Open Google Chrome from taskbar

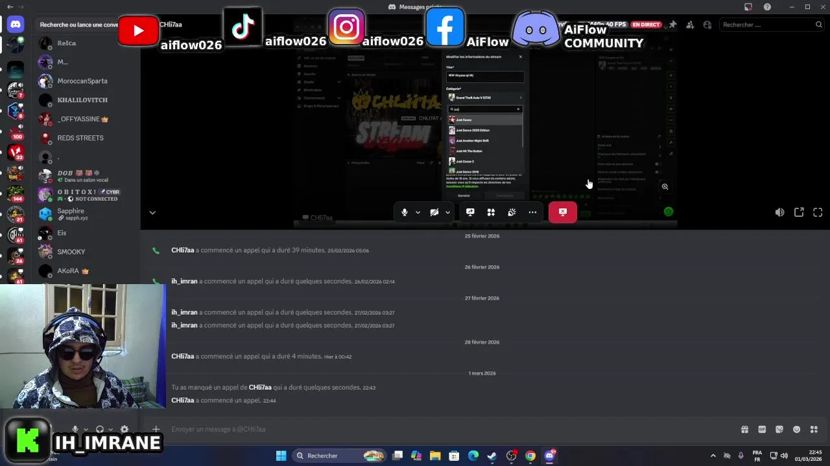pyautogui.click(x=530, y=456)
